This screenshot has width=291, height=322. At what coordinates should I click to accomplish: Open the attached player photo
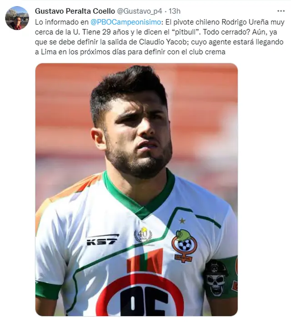pos(136,190)
